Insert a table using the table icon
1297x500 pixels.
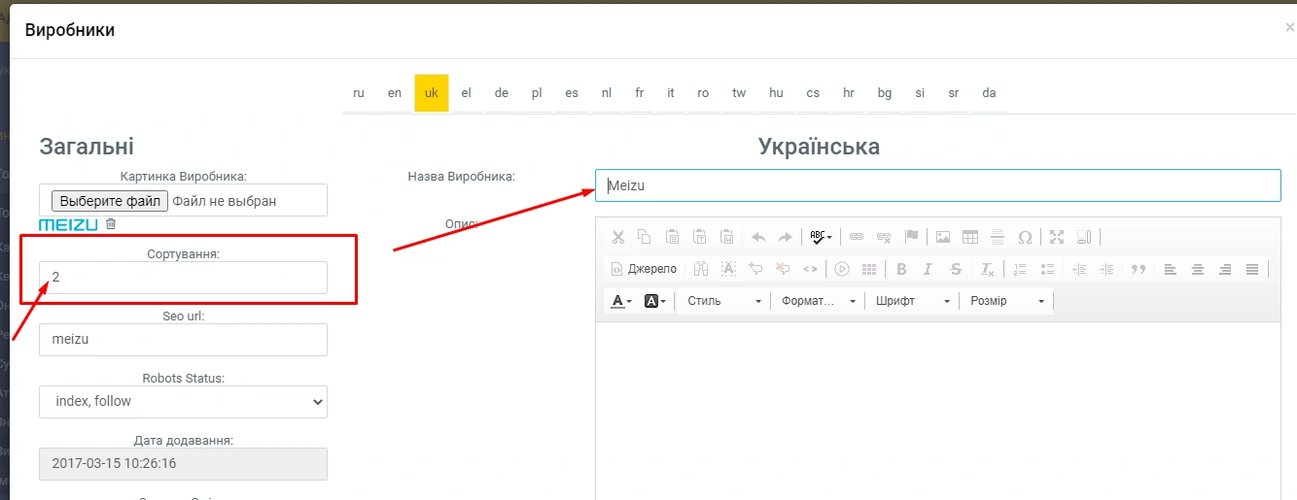pos(969,237)
